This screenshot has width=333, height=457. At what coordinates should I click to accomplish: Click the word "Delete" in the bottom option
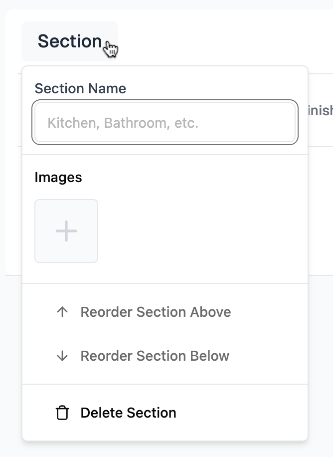pyautogui.click(x=102, y=413)
